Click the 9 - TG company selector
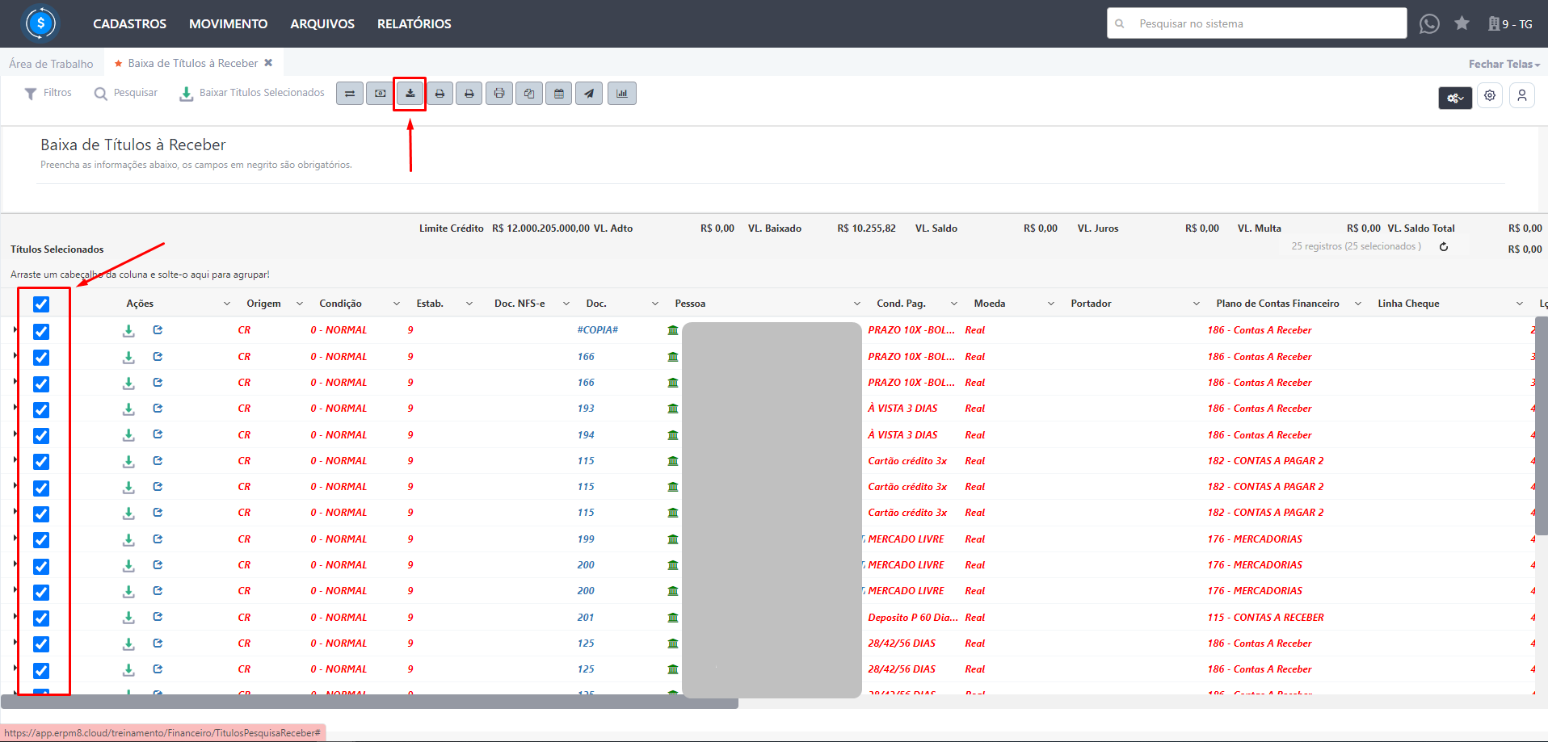Screen dimensions: 1548x742 1511,23
